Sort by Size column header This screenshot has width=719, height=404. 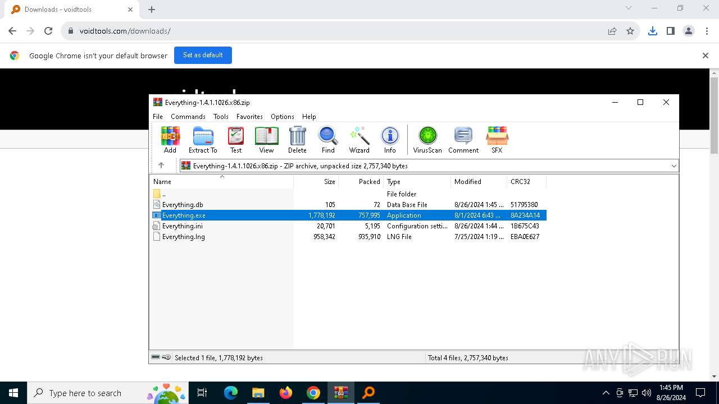click(x=316, y=182)
